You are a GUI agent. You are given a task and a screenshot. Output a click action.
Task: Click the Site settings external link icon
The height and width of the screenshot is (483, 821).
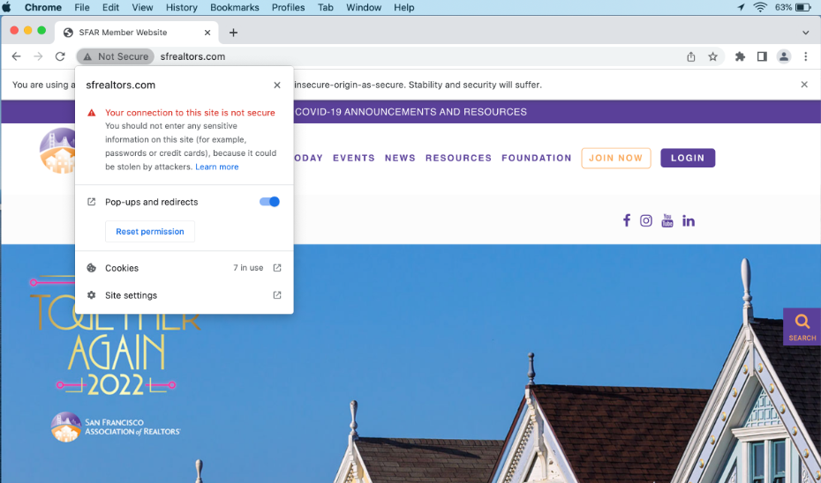[x=277, y=295]
